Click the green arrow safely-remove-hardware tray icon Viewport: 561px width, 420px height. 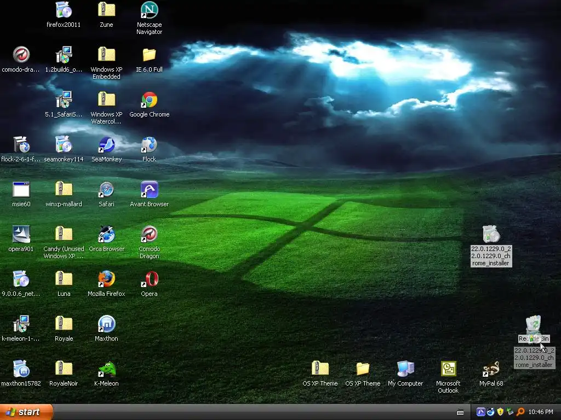click(510, 412)
